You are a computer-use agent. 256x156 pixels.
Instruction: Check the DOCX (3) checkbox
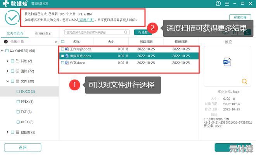(x=18, y=92)
